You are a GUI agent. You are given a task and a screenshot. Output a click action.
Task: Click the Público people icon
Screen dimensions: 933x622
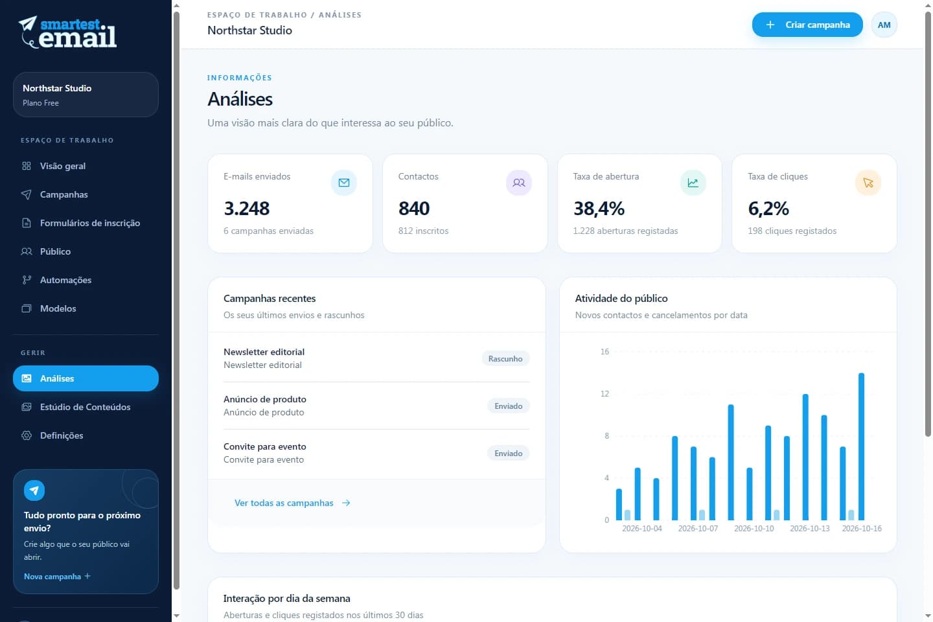[27, 251]
